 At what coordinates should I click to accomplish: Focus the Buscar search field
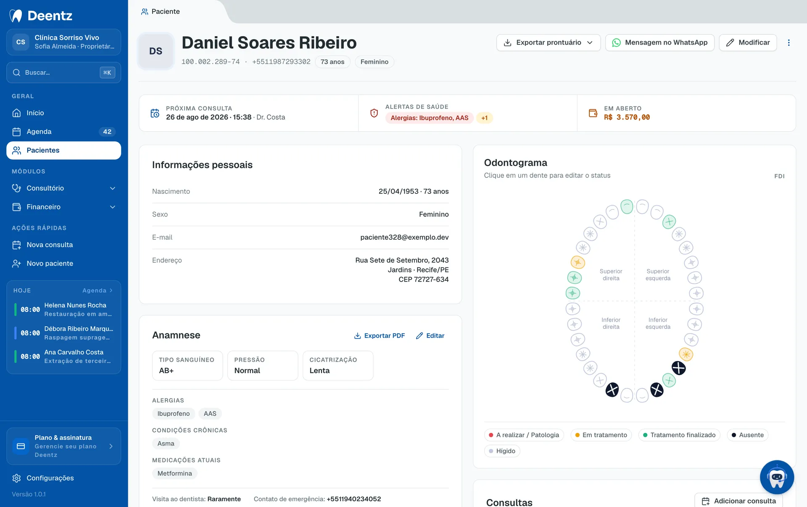point(64,72)
